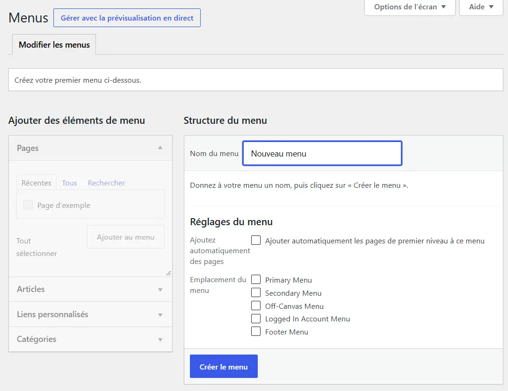Switch to the Tous pages tab
This screenshot has height=391, width=508.
point(69,183)
